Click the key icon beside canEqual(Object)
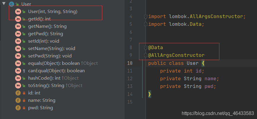257x119 pixels. [24, 71]
